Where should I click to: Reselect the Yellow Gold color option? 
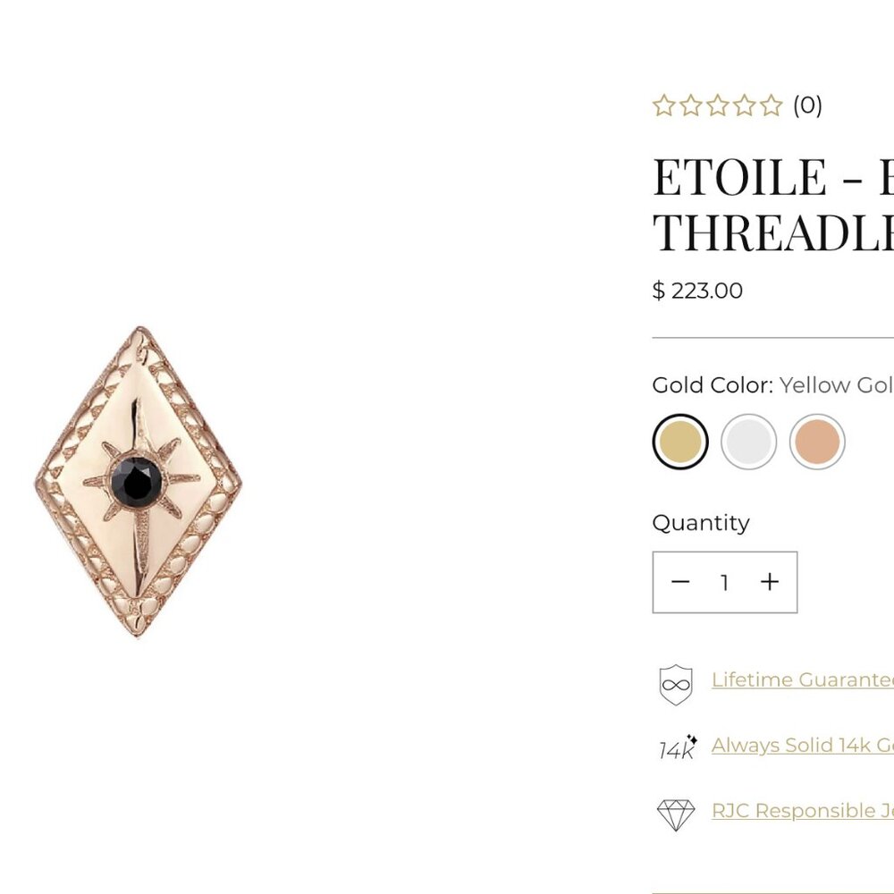tap(679, 441)
